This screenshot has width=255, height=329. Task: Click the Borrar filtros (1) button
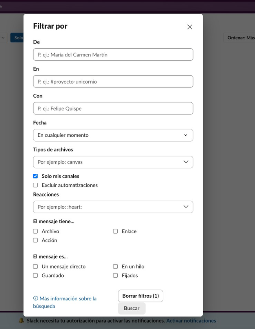[140, 296]
